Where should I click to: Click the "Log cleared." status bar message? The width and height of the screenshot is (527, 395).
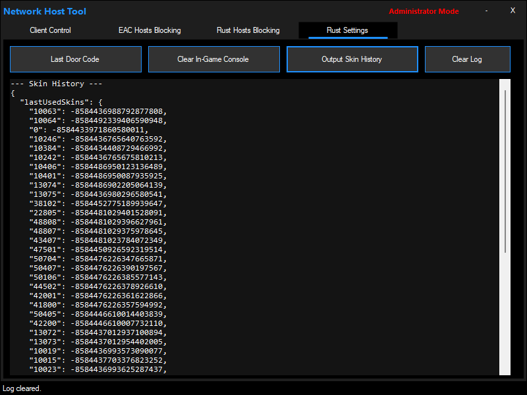[x=22, y=388]
